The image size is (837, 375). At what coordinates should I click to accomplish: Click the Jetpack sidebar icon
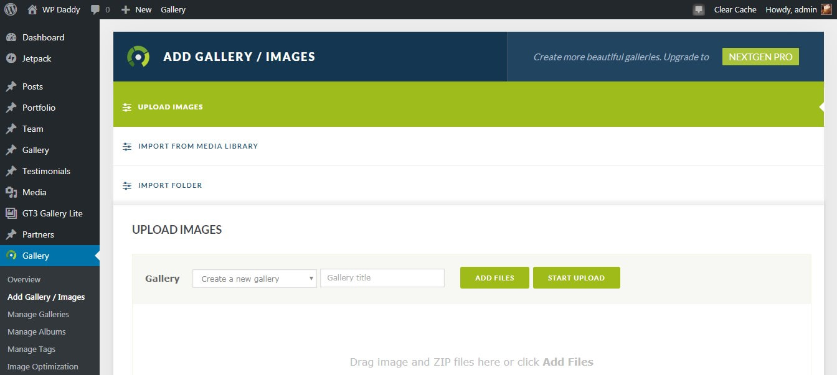(11, 58)
